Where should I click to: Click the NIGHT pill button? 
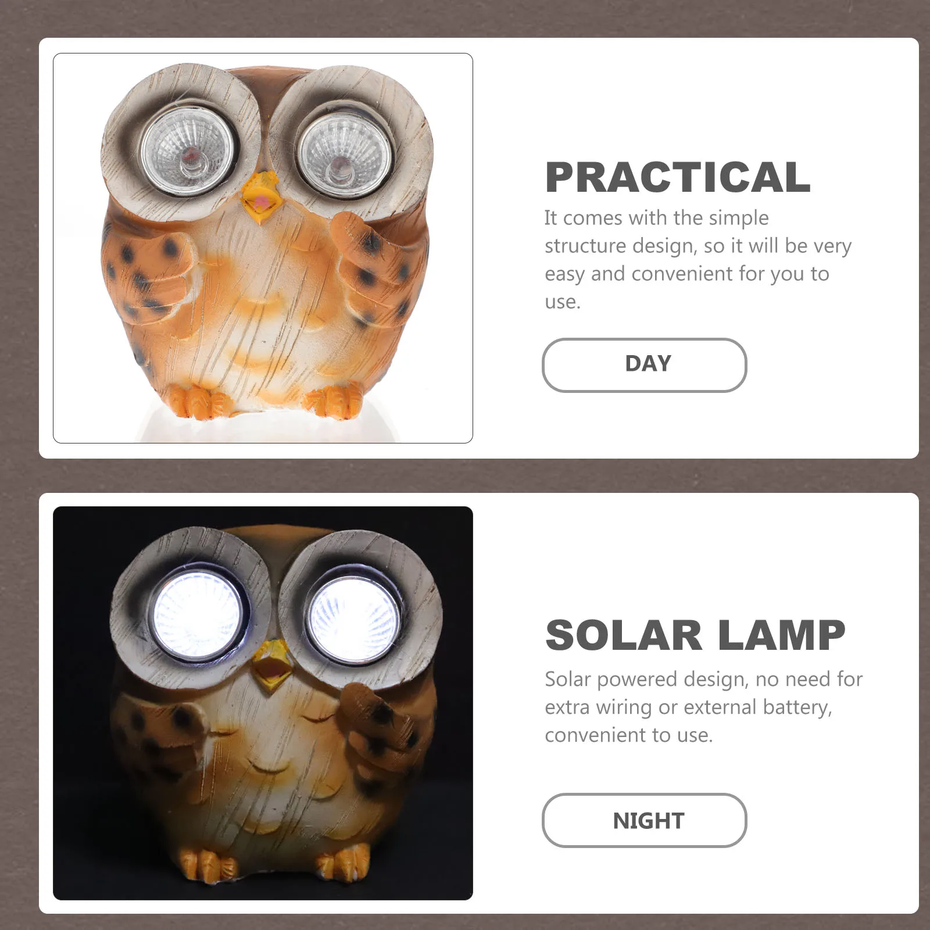(644, 820)
